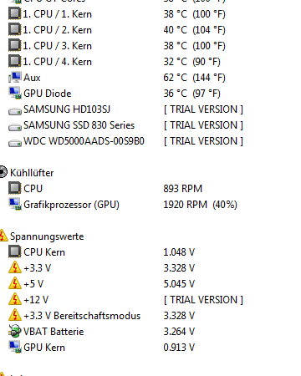301x376 pixels.
Task: Select the +3.3 V Bereitschaftsmodus row
Action: coord(102,315)
